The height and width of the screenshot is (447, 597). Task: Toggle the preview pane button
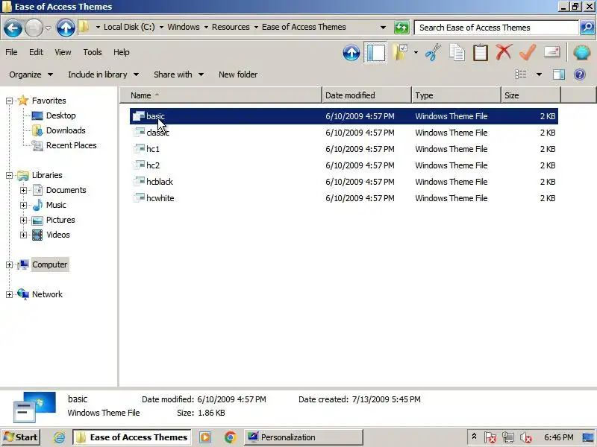[558, 74]
